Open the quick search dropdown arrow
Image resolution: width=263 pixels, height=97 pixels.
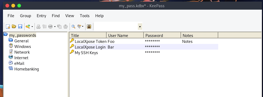coord(140,27)
